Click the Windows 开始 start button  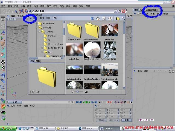click(x=8, y=129)
